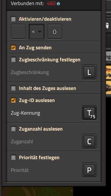Click the red network ID 460
Screen dimensions: 111x196
[x=51, y=4]
